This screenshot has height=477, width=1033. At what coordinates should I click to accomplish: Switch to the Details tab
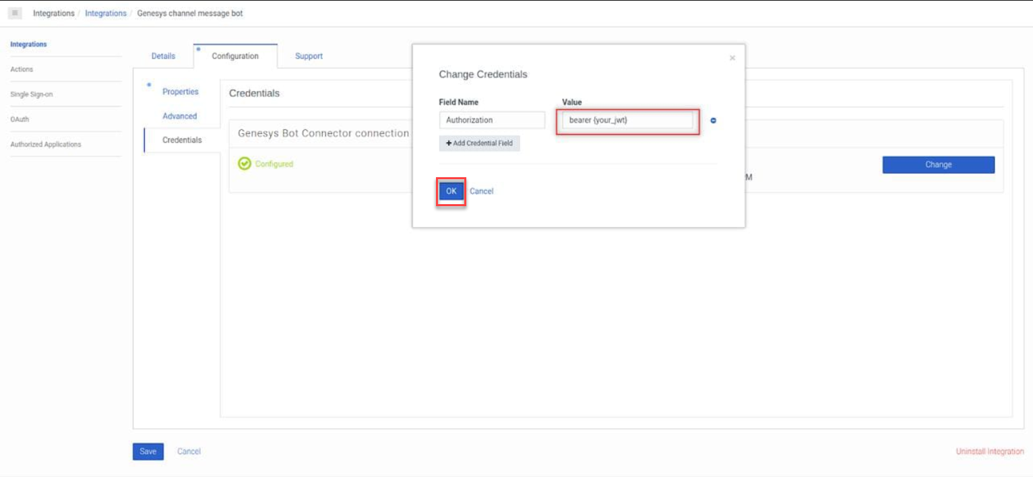click(x=162, y=56)
